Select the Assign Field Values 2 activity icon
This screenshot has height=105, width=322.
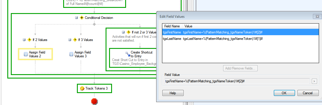click(x=26, y=54)
